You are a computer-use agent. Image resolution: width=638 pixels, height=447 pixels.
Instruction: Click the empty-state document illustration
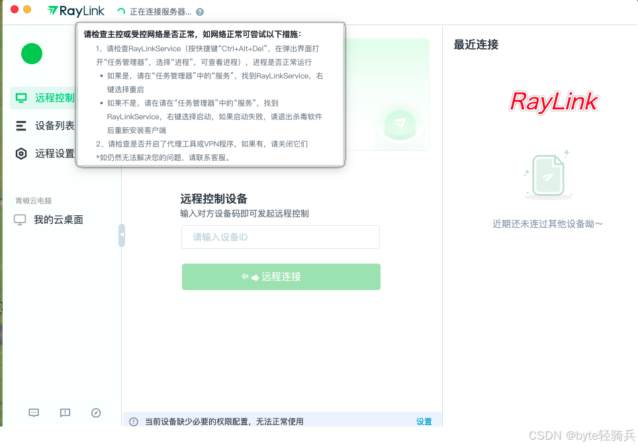click(548, 175)
